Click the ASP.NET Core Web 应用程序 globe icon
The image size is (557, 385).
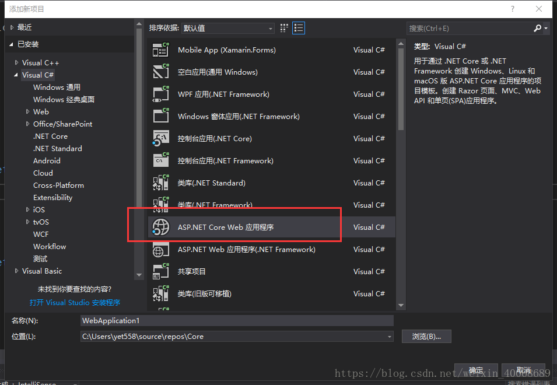point(160,227)
